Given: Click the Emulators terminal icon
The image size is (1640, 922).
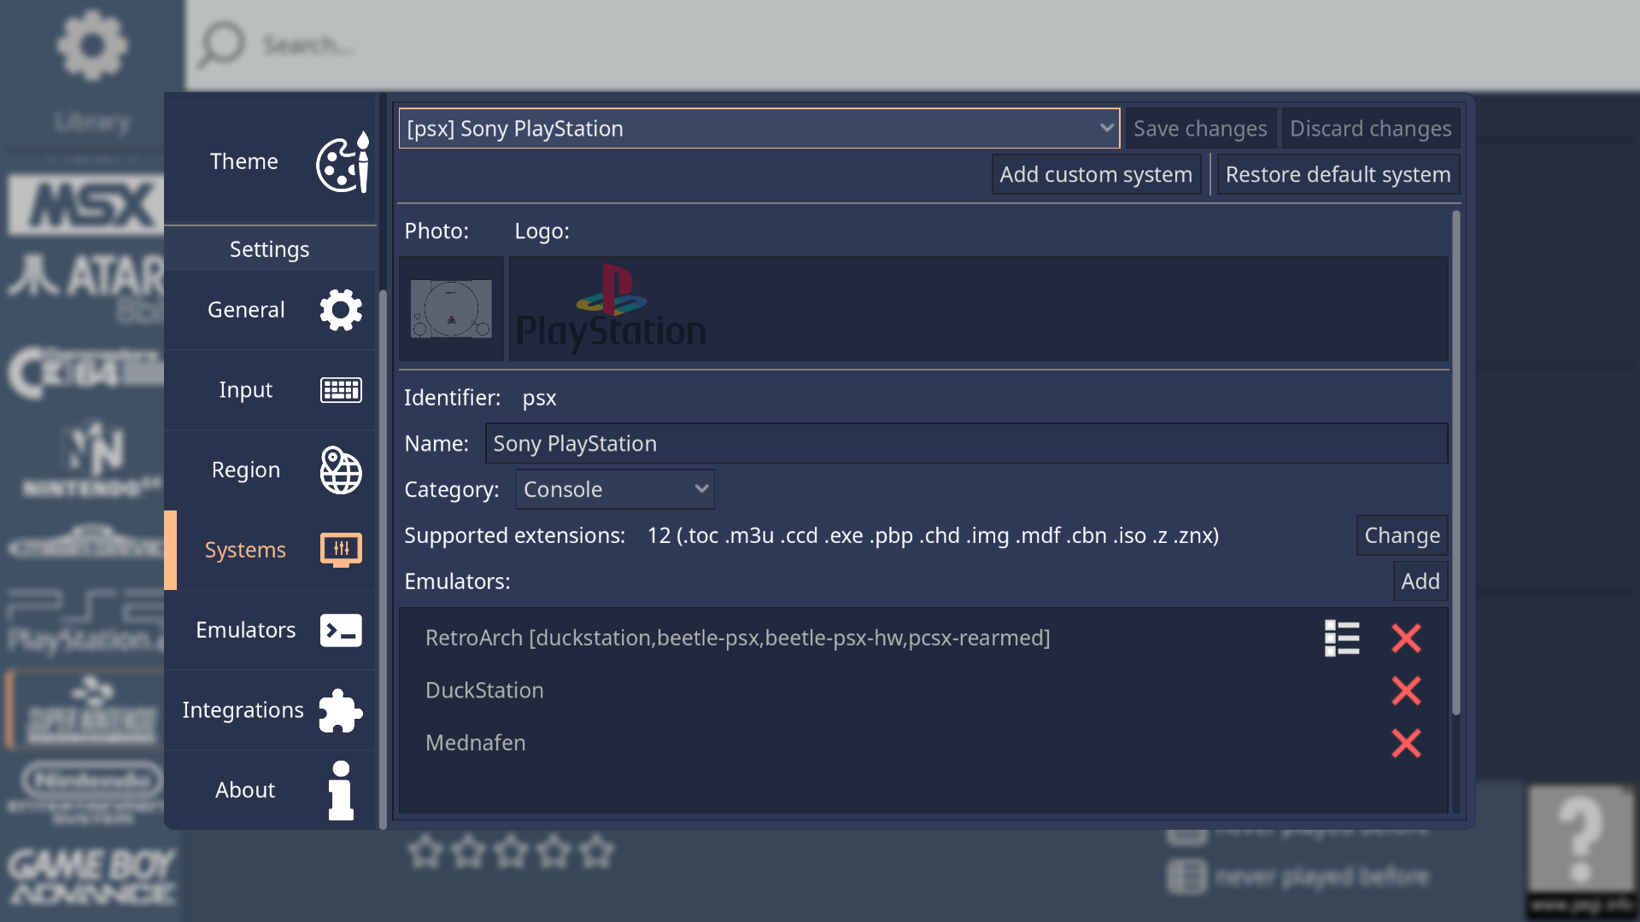Looking at the screenshot, I should pyautogui.click(x=341, y=631).
